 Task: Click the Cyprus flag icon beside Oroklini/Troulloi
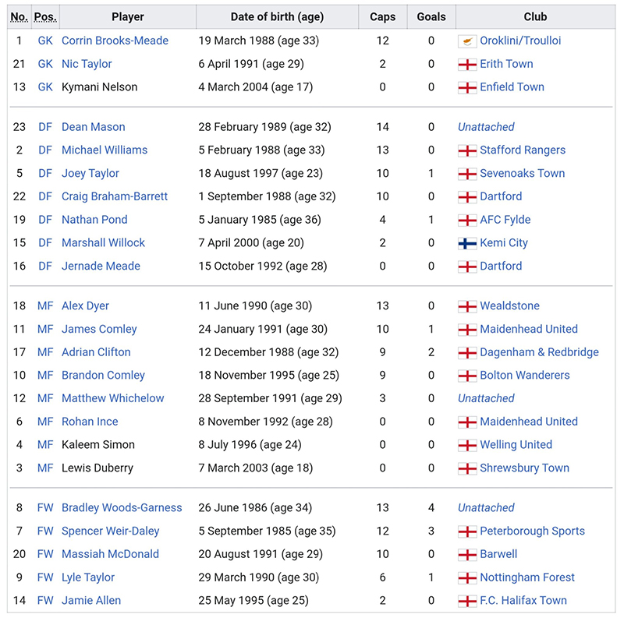467,41
